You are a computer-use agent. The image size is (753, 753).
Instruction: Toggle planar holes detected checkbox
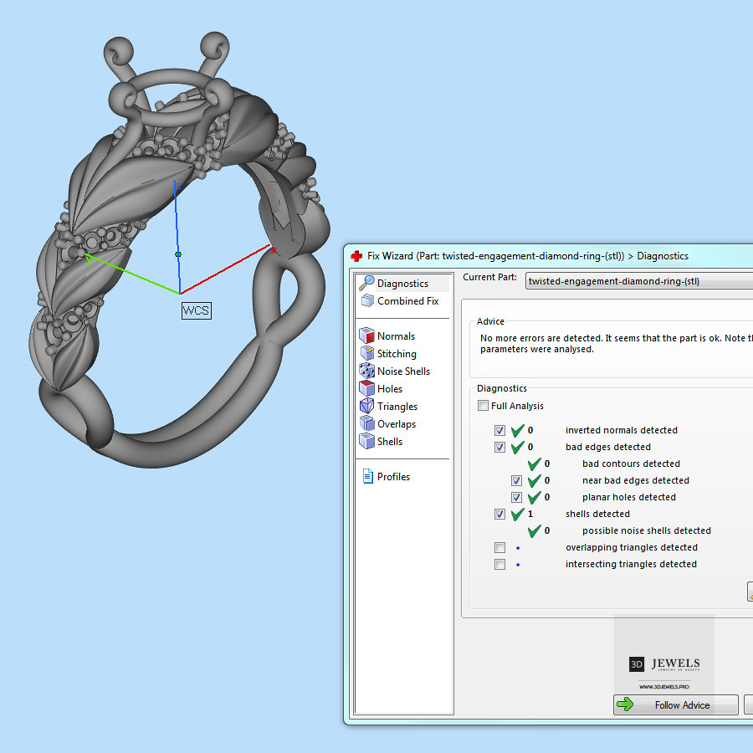517,498
